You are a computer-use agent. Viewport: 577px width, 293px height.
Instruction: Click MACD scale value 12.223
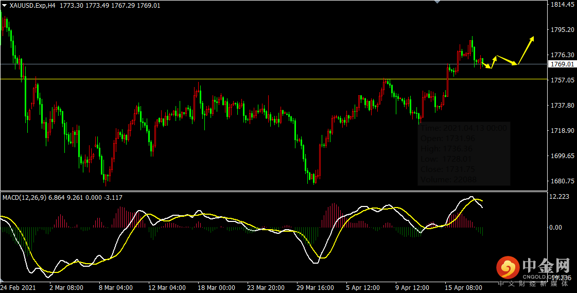pos(560,197)
